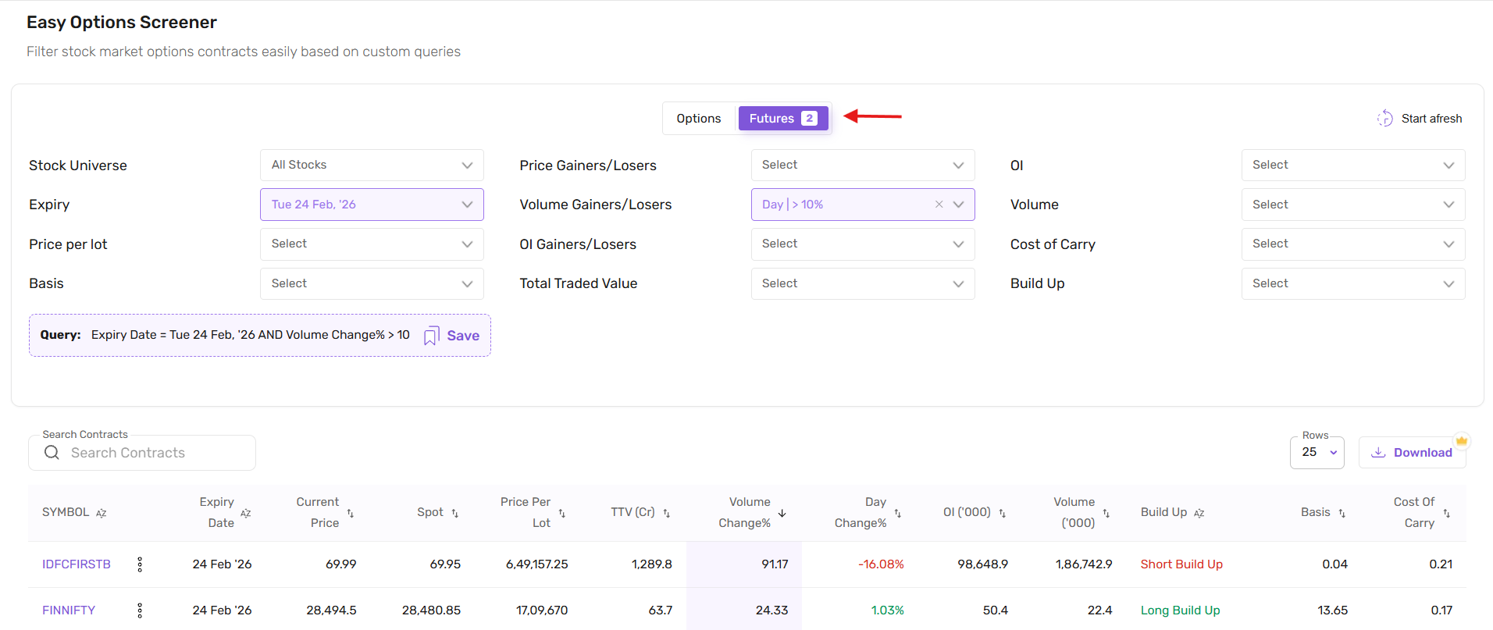Image resolution: width=1493 pixels, height=630 pixels.
Task: Sort Build Up column alphabetically
Action: click(1199, 513)
